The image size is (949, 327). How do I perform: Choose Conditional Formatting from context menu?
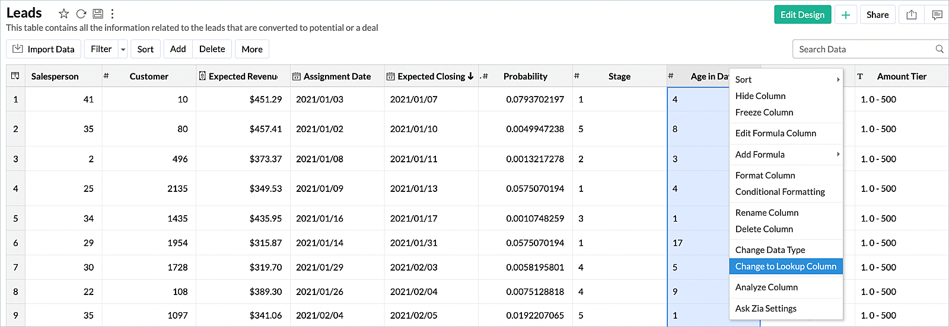pos(780,192)
